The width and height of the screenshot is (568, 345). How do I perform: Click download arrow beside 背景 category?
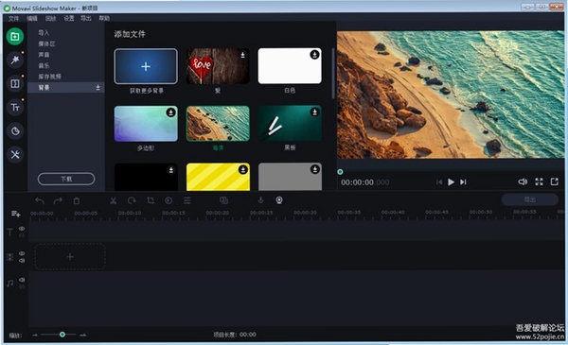coord(98,88)
